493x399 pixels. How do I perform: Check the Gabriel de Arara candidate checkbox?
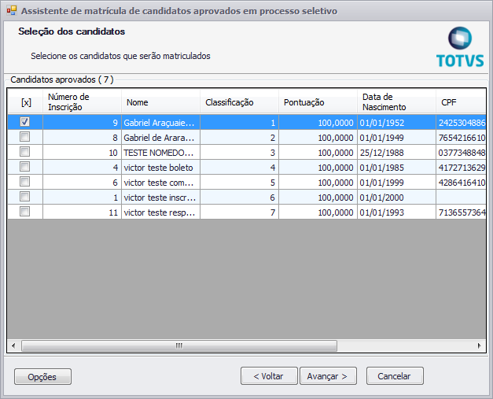[x=25, y=137]
